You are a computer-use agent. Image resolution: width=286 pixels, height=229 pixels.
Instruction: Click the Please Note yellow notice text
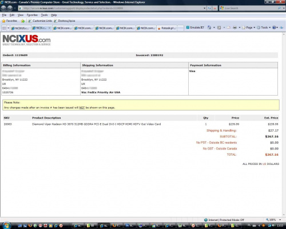click(x=59, y=105)
